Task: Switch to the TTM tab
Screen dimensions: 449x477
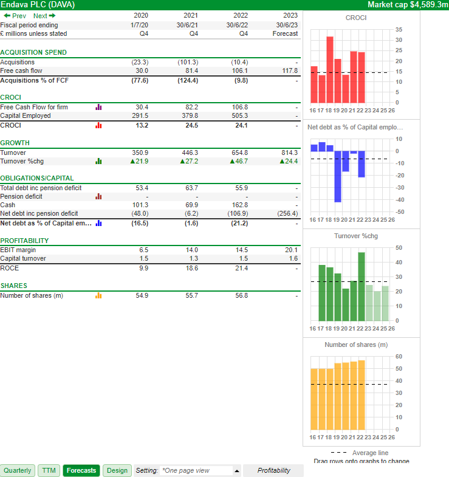Action: pos(49,470)
